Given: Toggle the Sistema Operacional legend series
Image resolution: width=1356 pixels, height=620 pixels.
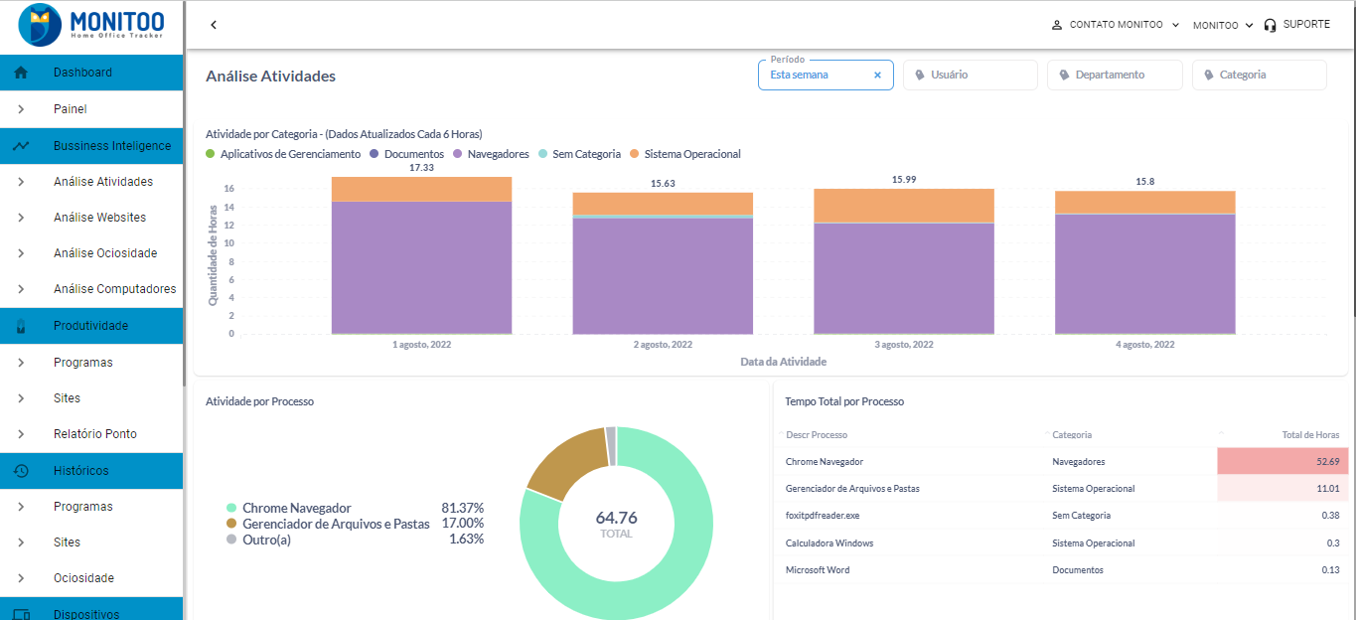Looking at the screenshot, I should coord(684,154).
